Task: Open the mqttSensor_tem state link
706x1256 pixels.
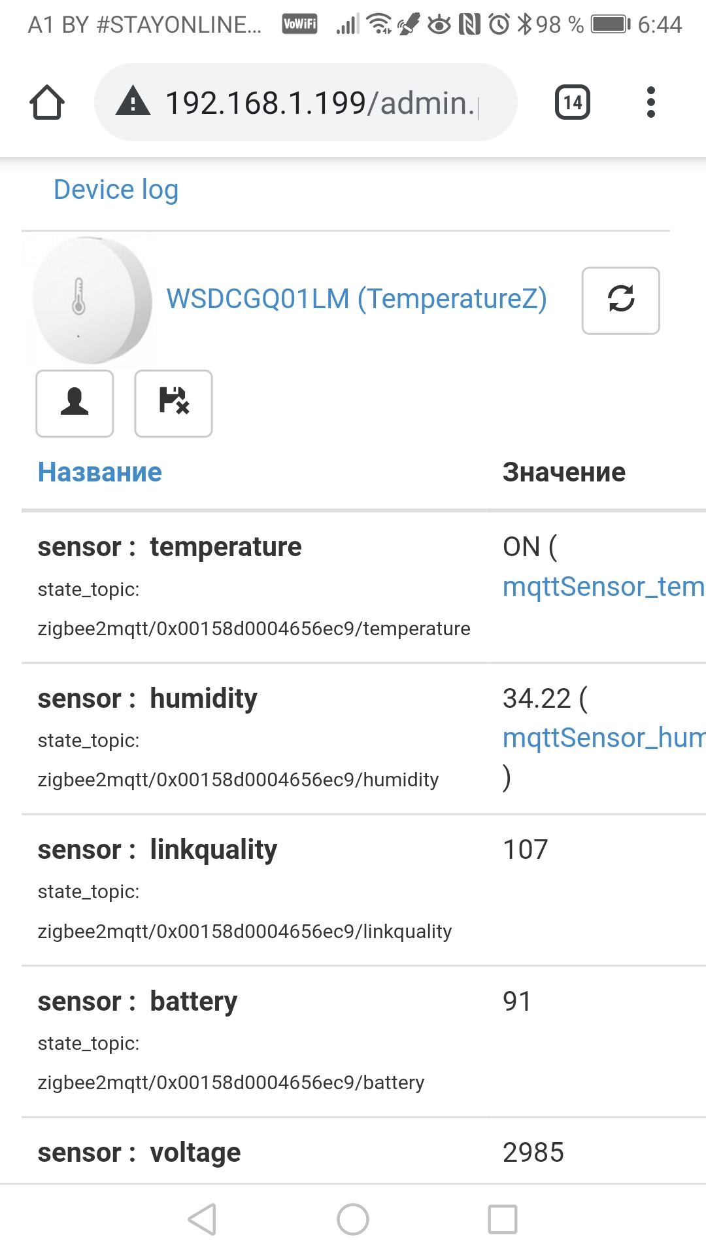Action: click(601, 586)
